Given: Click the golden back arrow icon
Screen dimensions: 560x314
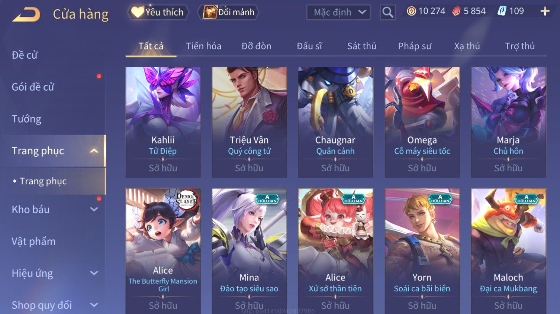Looking at the screenshot, I should pos(26,15).
